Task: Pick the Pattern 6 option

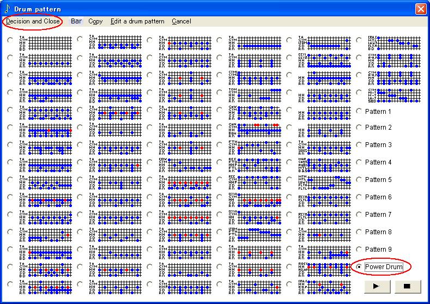Action: (359, 197)
